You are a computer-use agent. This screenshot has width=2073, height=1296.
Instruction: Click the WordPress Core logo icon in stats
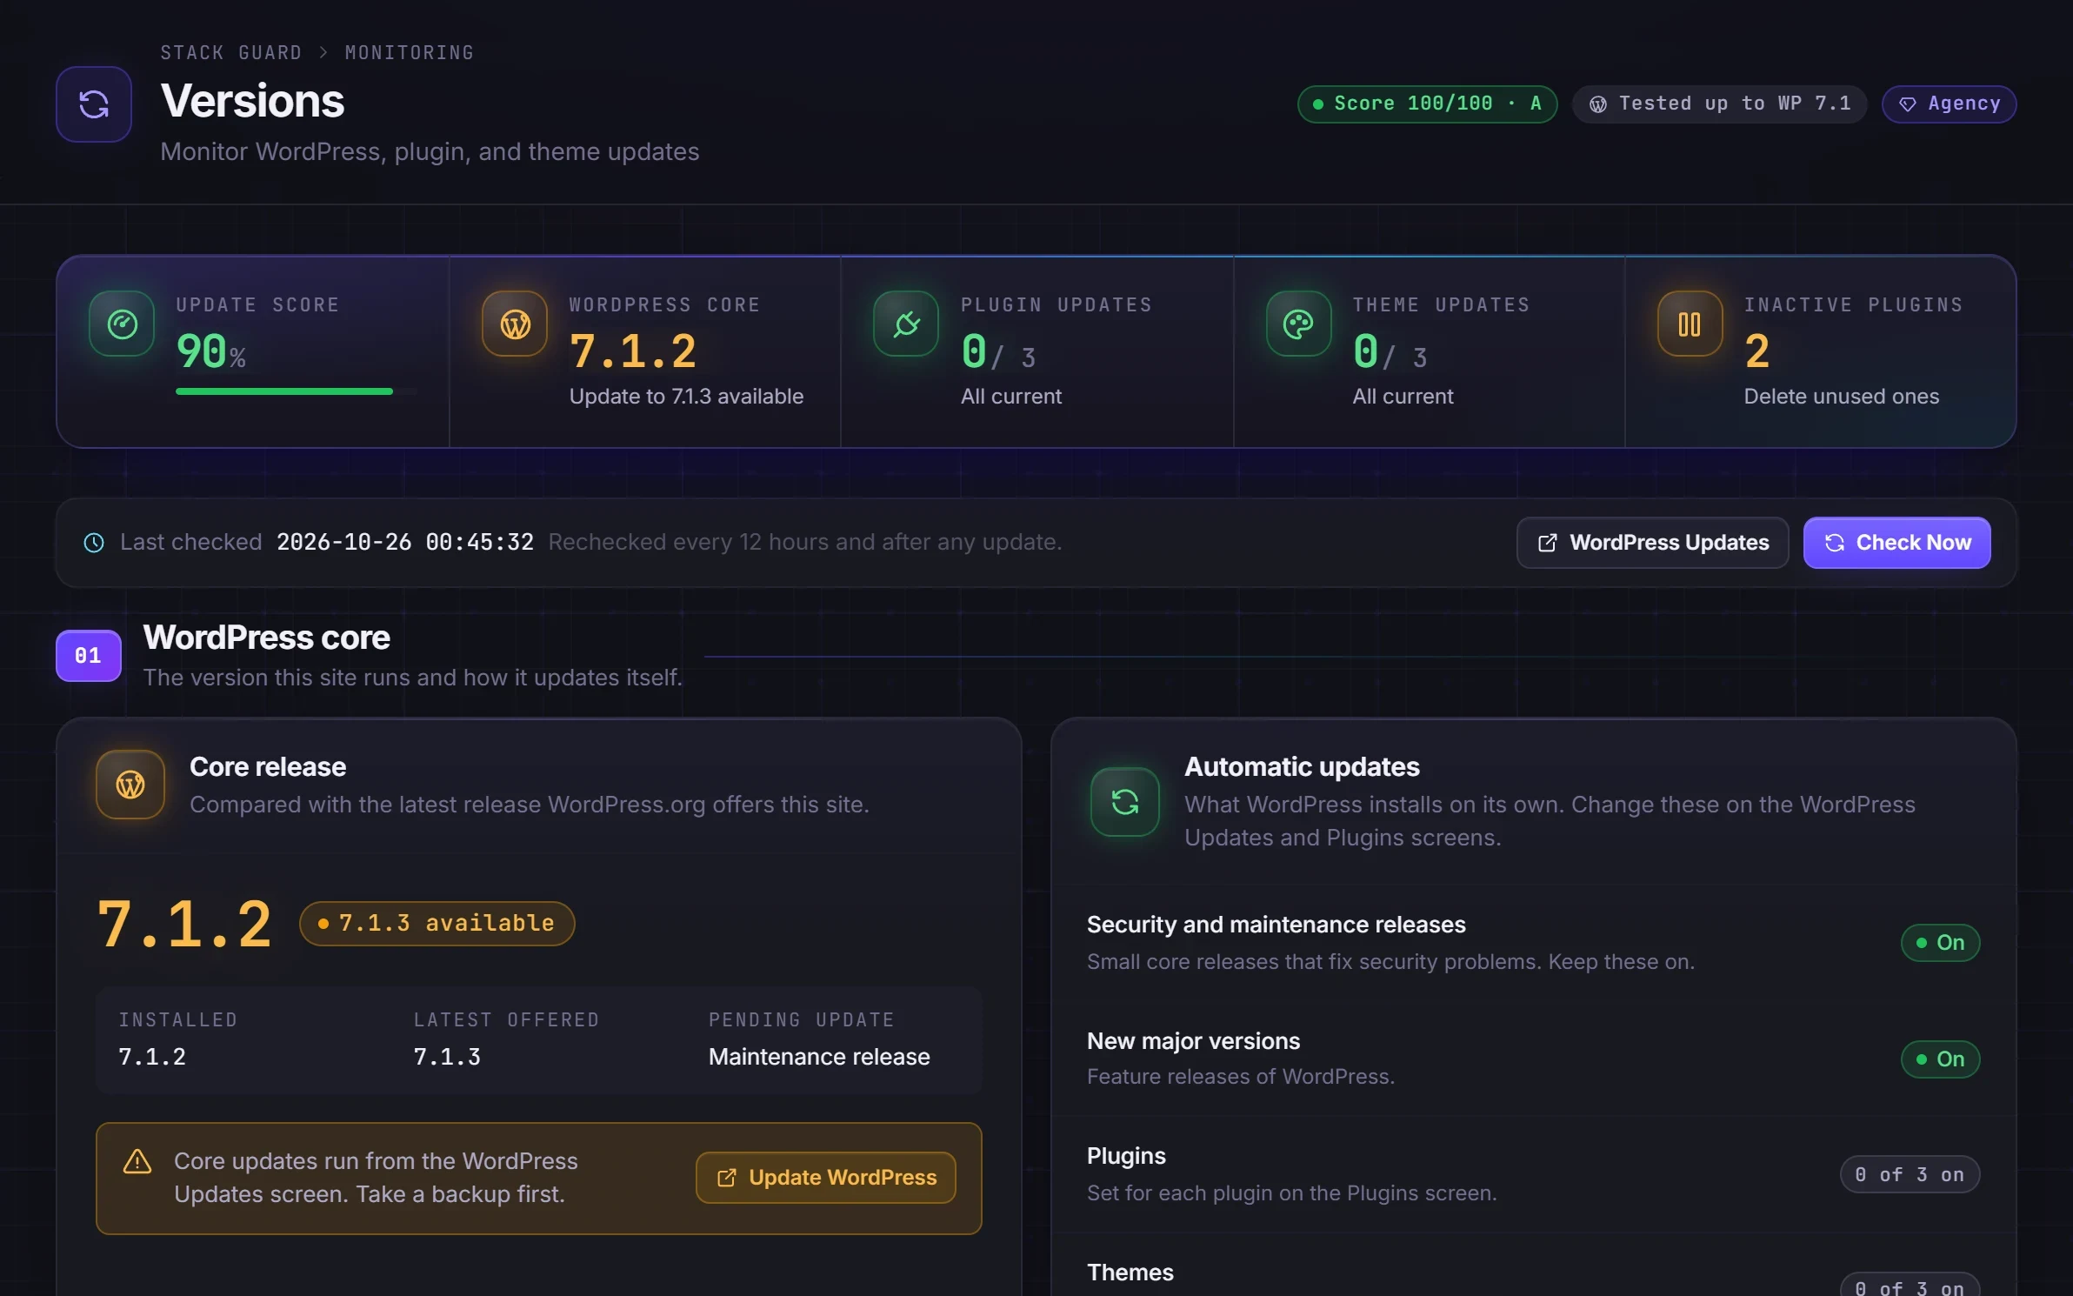tap(515, 324)
